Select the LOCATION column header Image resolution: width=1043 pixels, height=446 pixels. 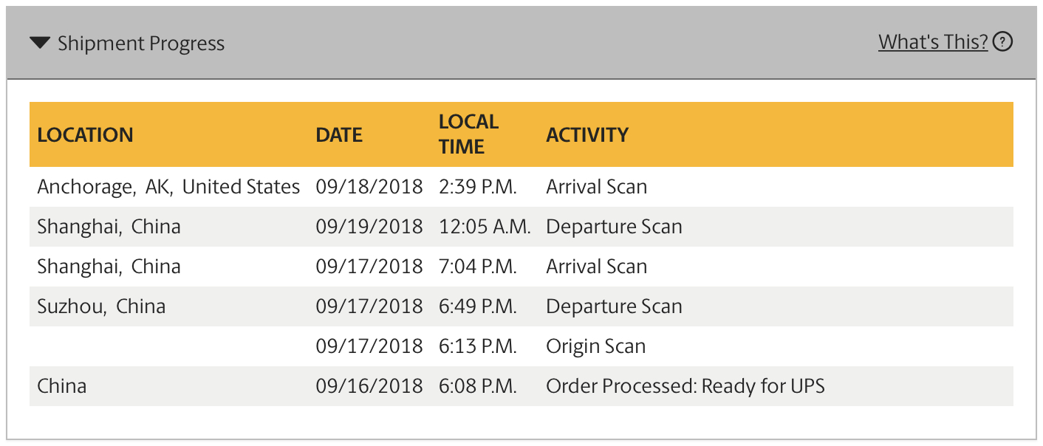click(x=86, y=135)
